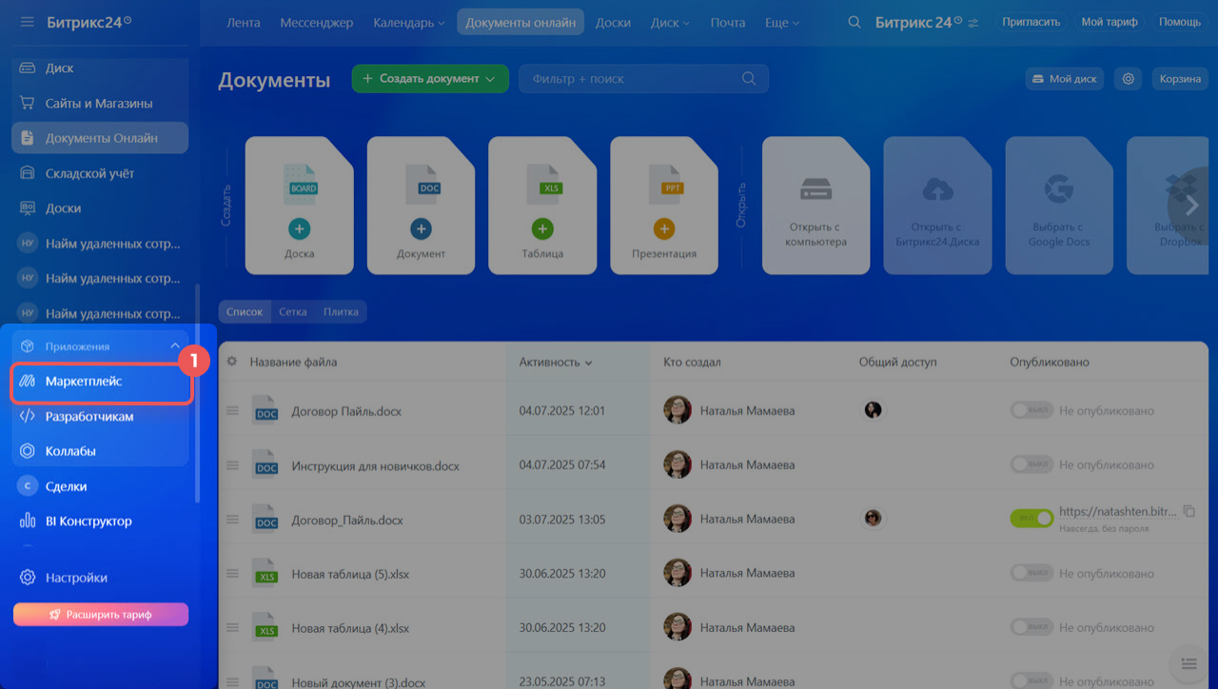1218x689 pixels.
Task: Toggle publication for Новый документ (3).docx
Action: point(1031,681)
